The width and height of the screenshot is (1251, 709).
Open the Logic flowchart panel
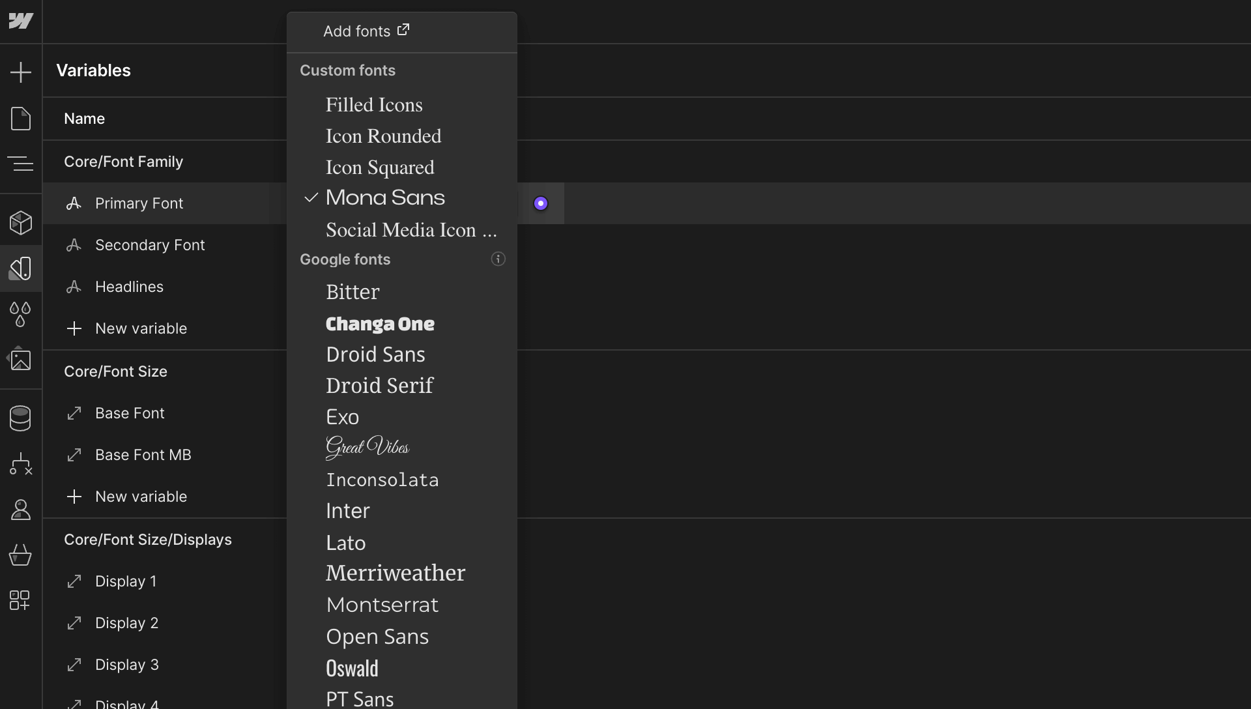pos(21,464)
